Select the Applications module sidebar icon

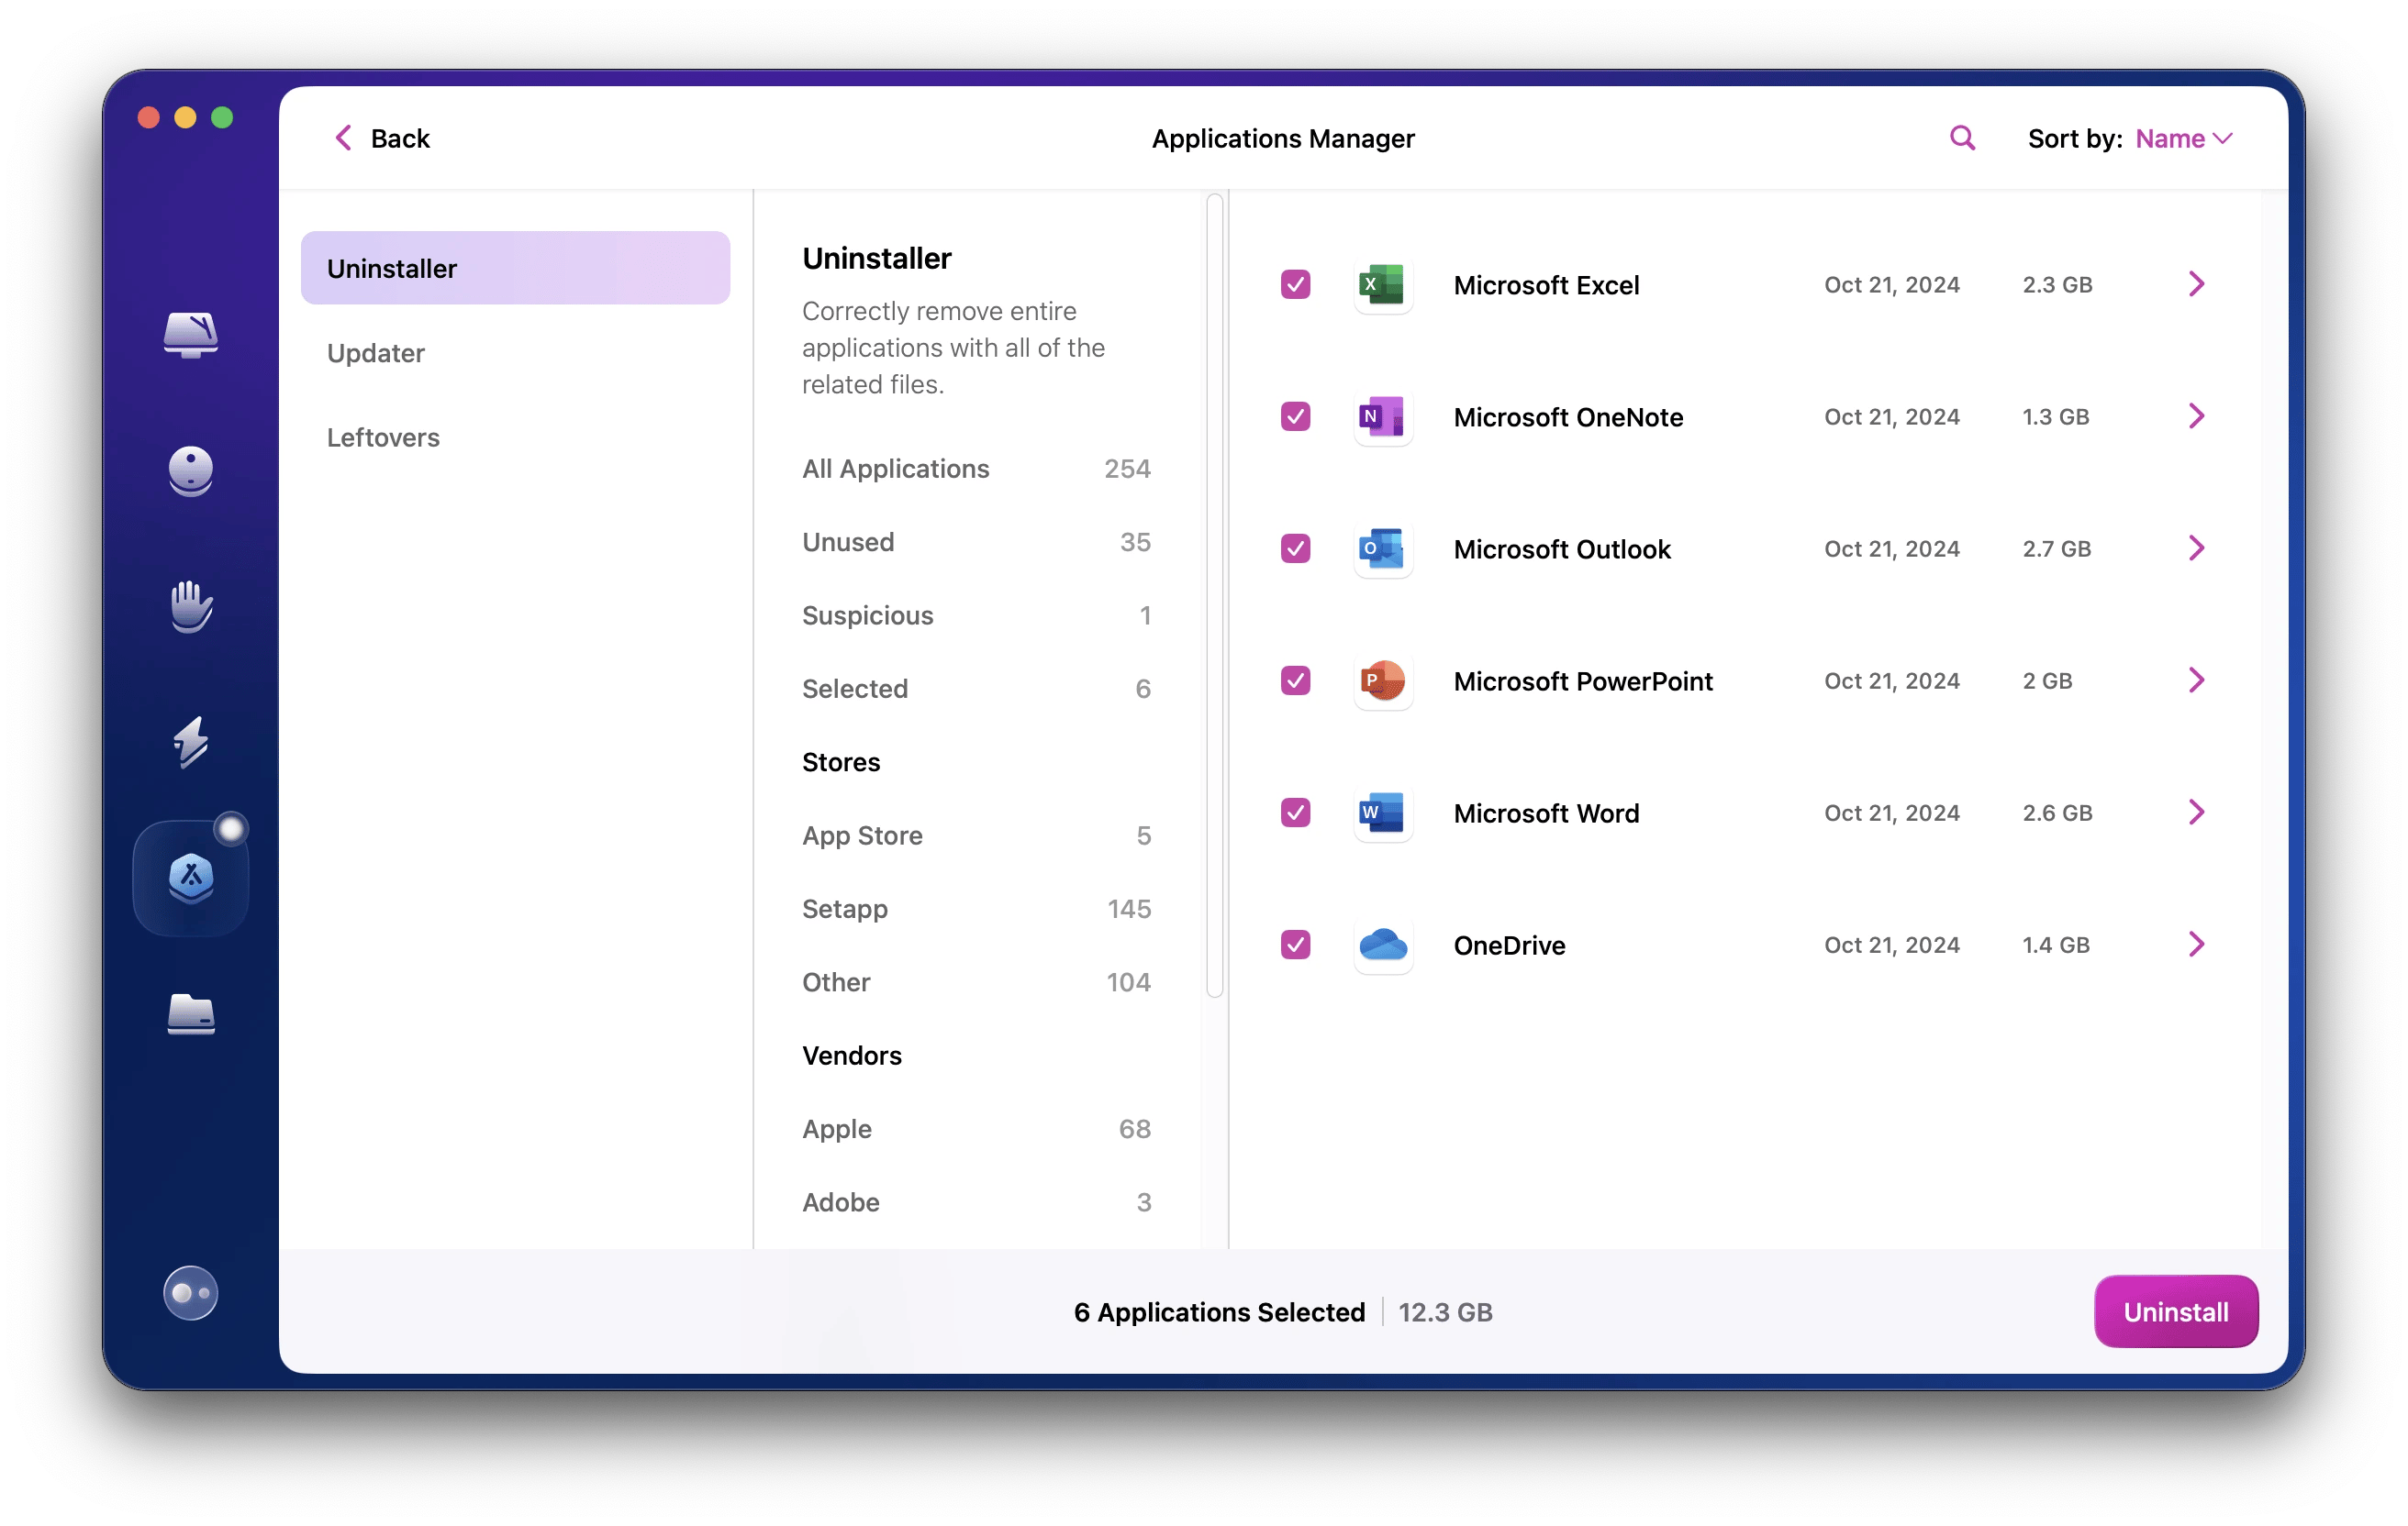click(x=190, y=879)
